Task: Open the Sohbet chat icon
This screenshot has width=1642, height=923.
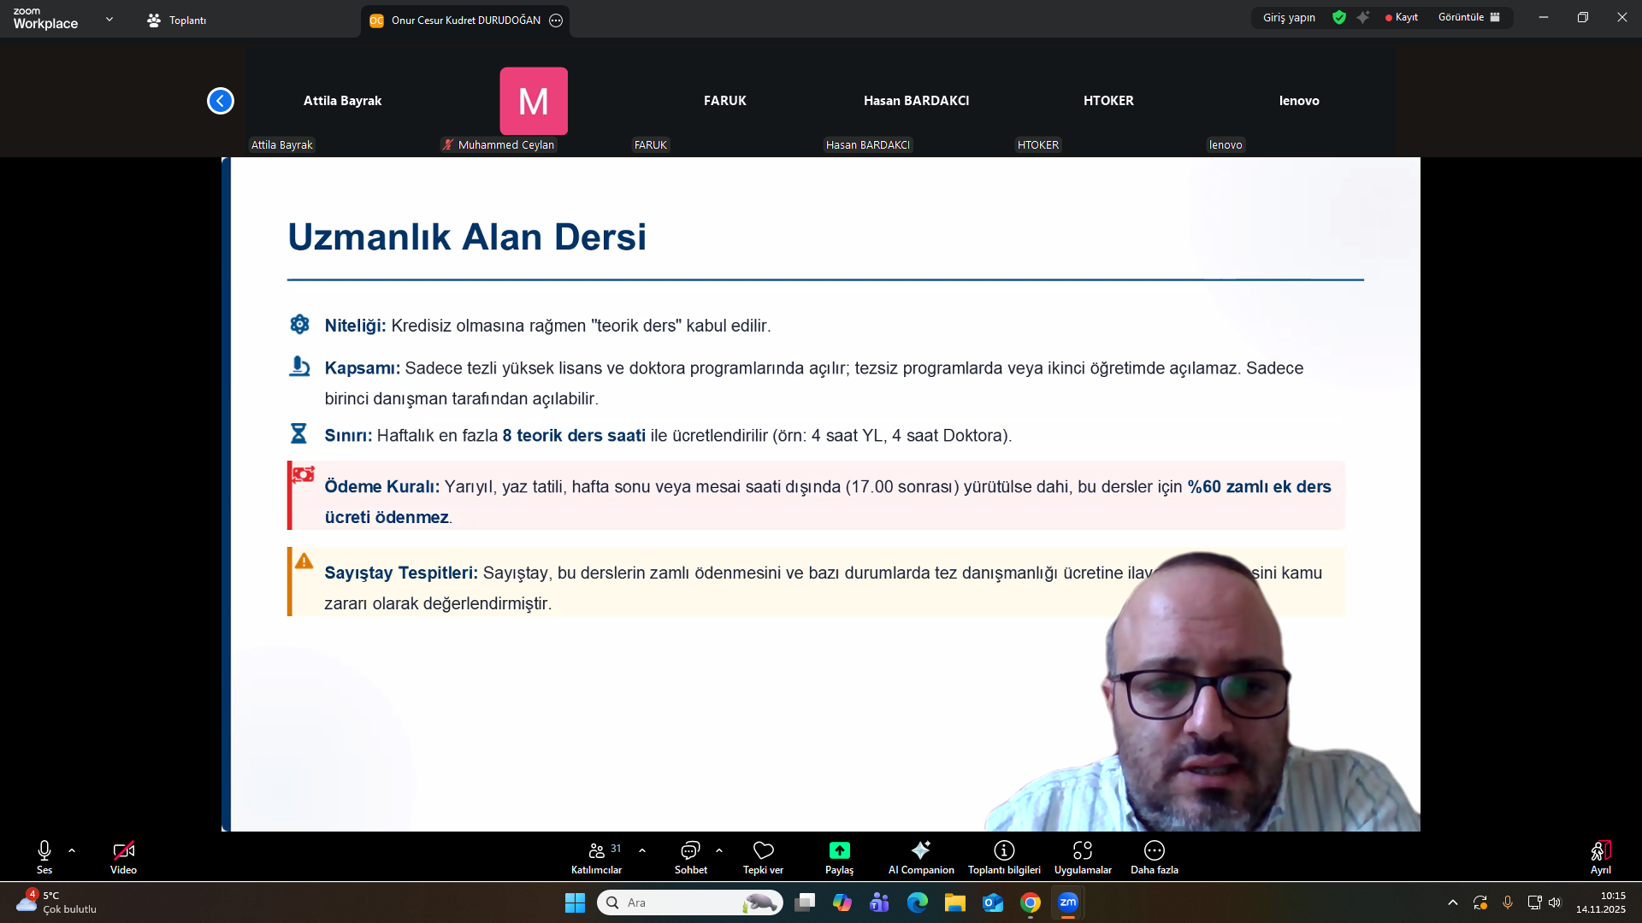Action: click(690, 850)
